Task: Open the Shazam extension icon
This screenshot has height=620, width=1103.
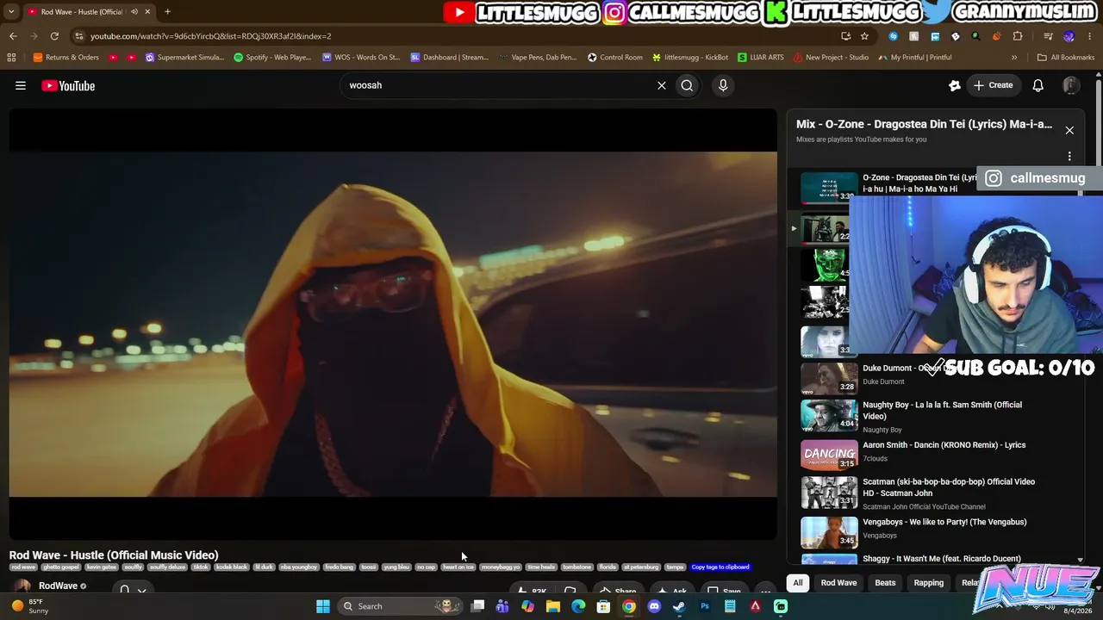Action: (893, 36)
